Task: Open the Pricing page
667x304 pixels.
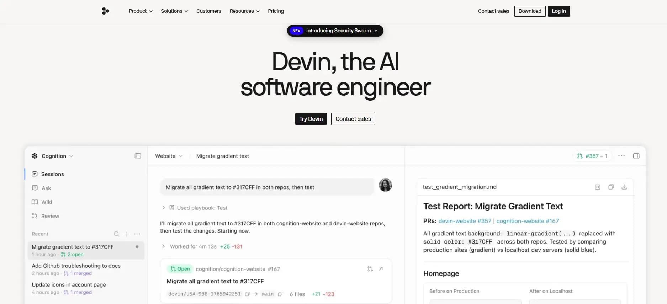Action: tap(276, 11)
